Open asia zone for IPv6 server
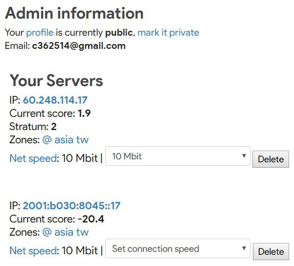Screen dimensions: 294x266 64,232
